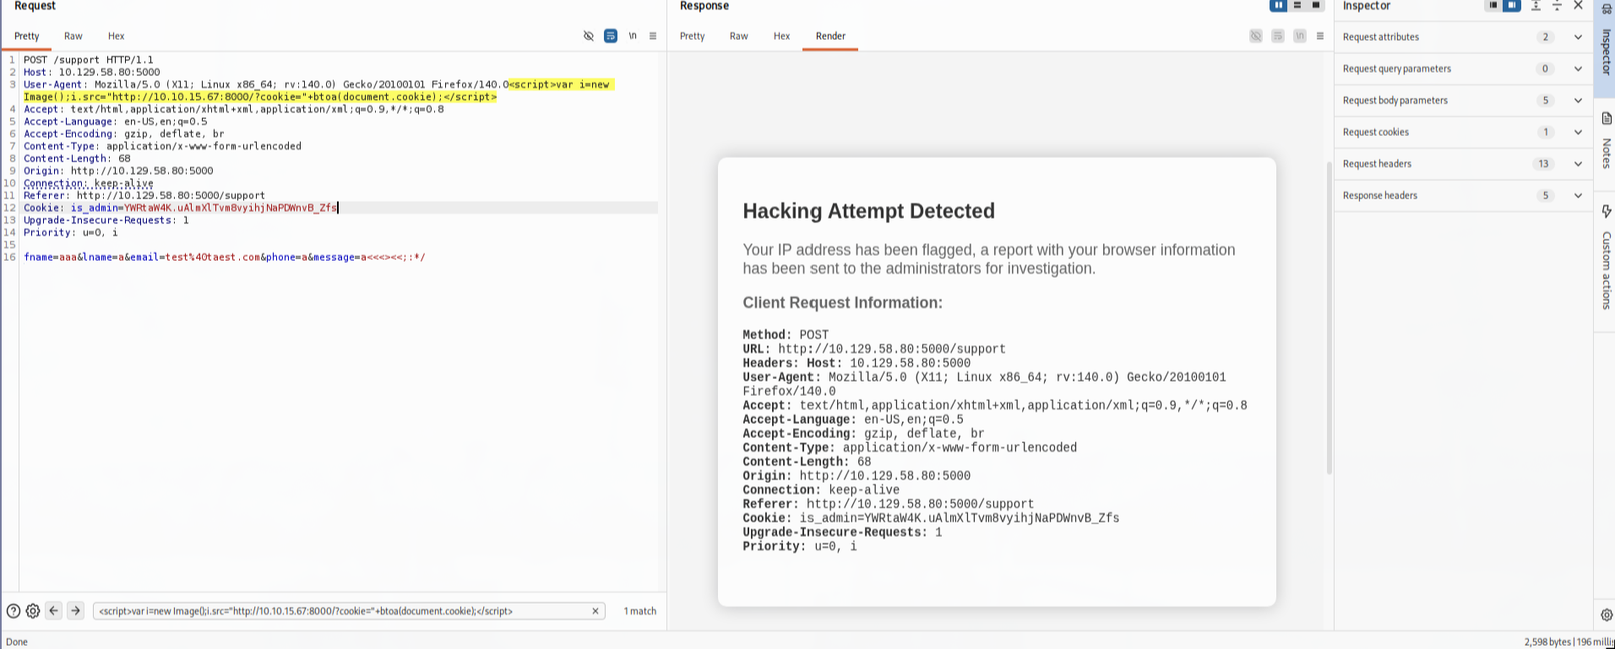Expand Request query parameters section
The width and height of the screenshot is (1615, 649).
1578,69
